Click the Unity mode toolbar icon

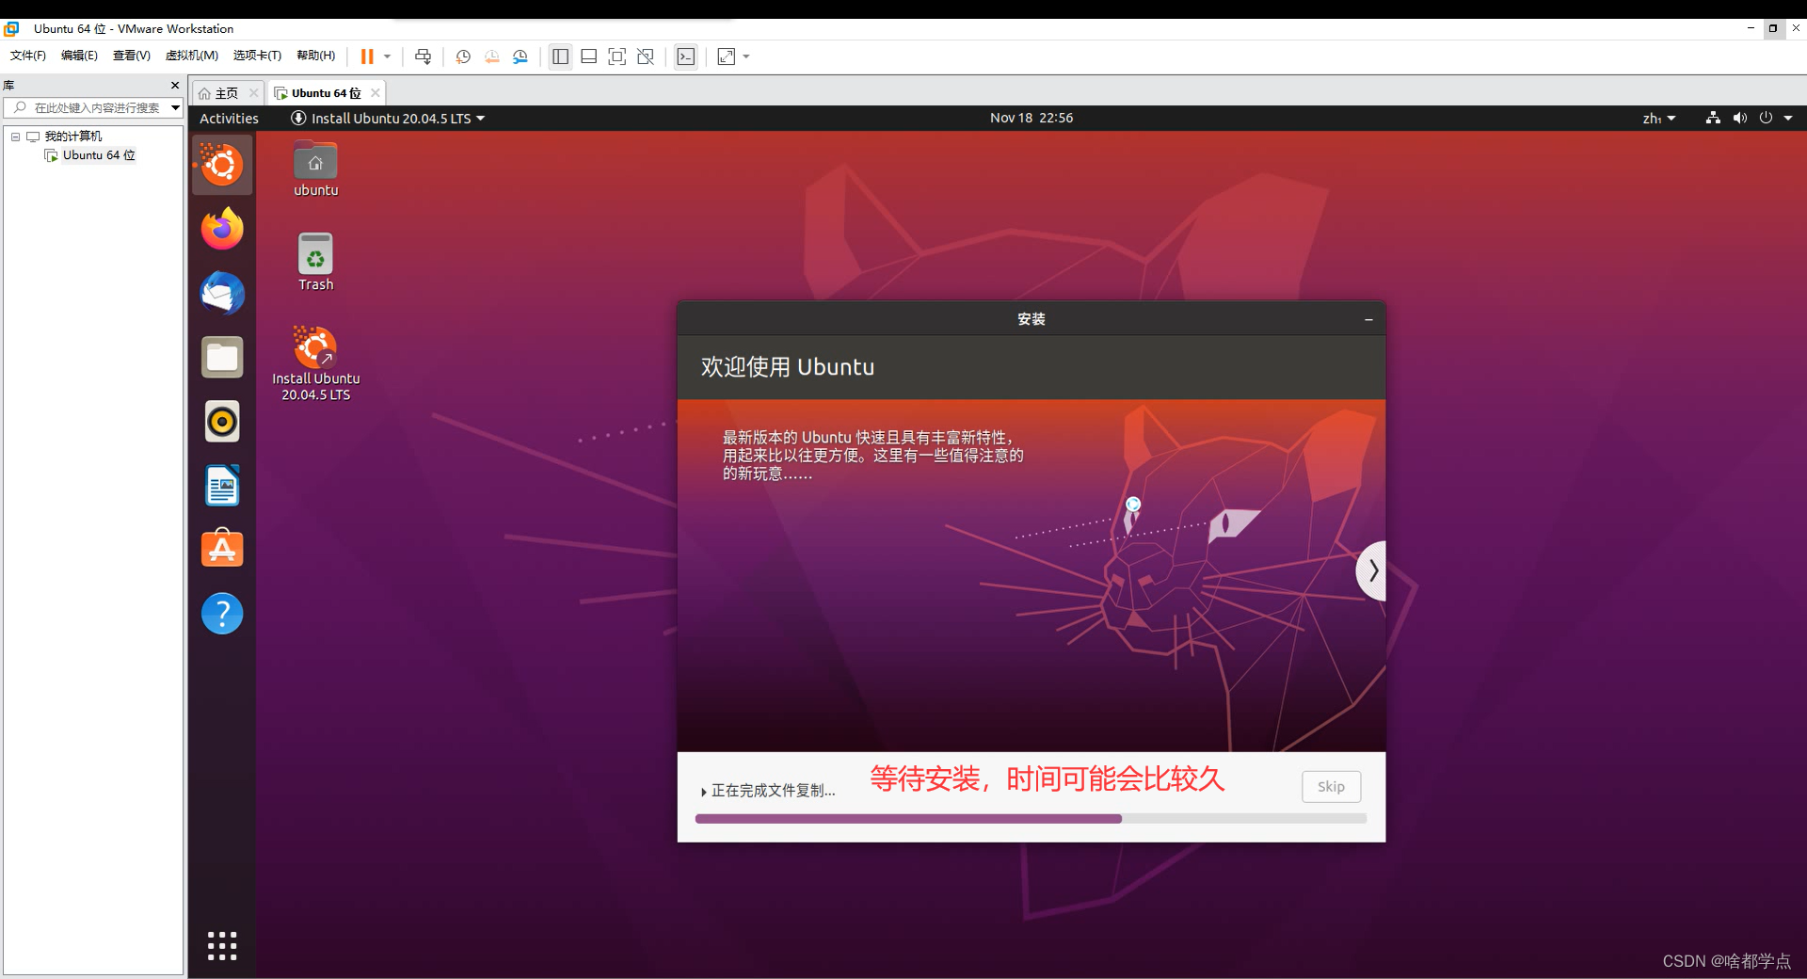coord(646,56)
